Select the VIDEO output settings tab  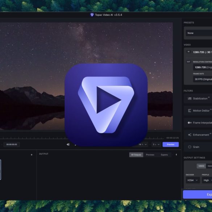(x=201, y=166)
